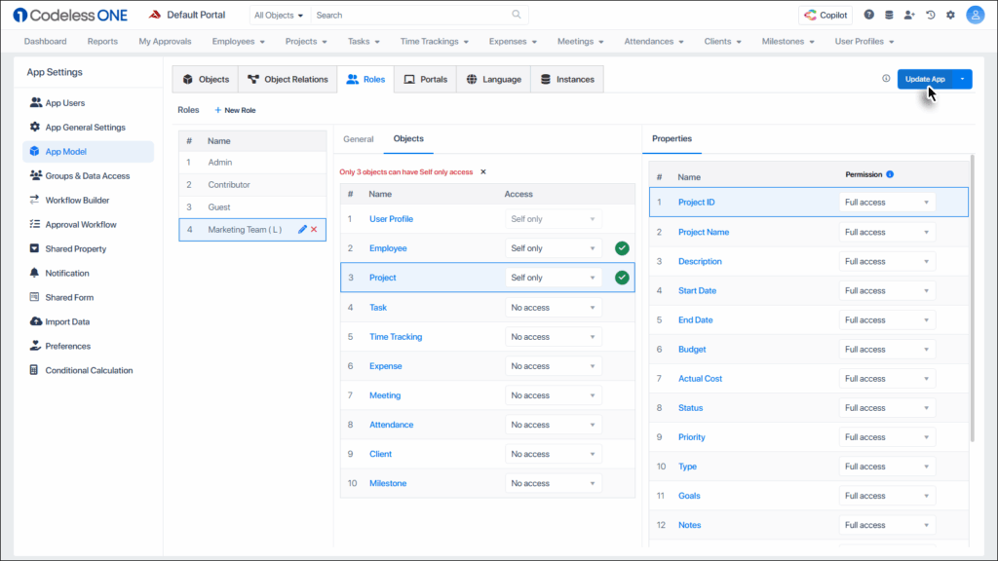Image resolution: width=998 pixels, height=561 pixels.
Task: Open the user avatar menu
Action: click(x=975, y=15)
